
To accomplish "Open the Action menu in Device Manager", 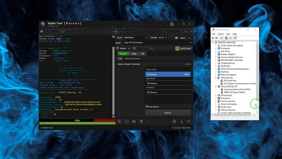I will coord(220,34).
